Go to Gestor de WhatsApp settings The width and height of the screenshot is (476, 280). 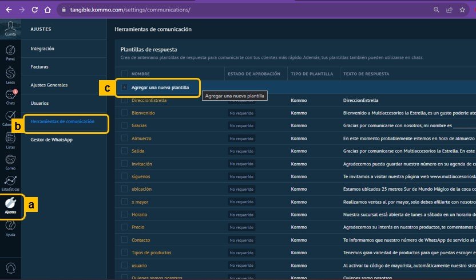[51, 140]
